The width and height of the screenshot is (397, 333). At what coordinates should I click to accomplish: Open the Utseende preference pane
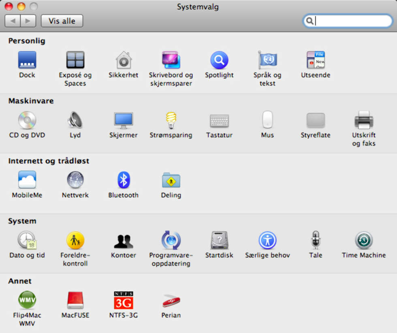point(316,60)
